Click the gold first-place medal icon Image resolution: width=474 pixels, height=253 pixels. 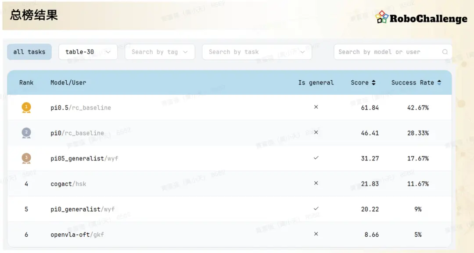[x=26, y=107]
